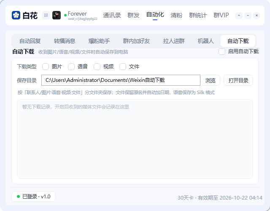Open the QR code icon beside the logo
Screen dimensions: 270x211
[x=46, y=15]
